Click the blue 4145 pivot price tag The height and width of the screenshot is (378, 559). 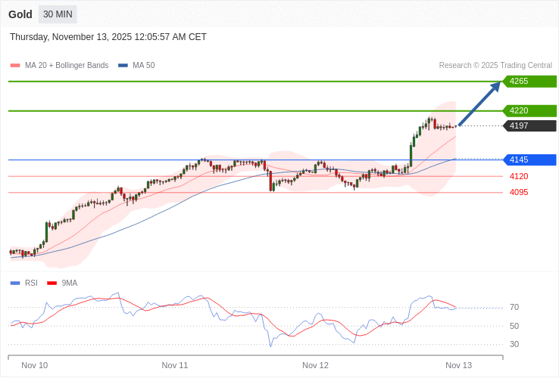point(529,160)
